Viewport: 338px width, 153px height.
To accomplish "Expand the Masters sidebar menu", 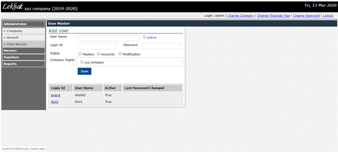I will tap(24, 51).
